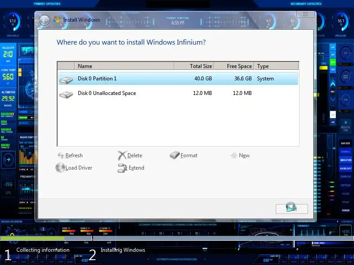Close the Install Windows dialog
This screenshot has width=354, height=265.
[305, 15]
